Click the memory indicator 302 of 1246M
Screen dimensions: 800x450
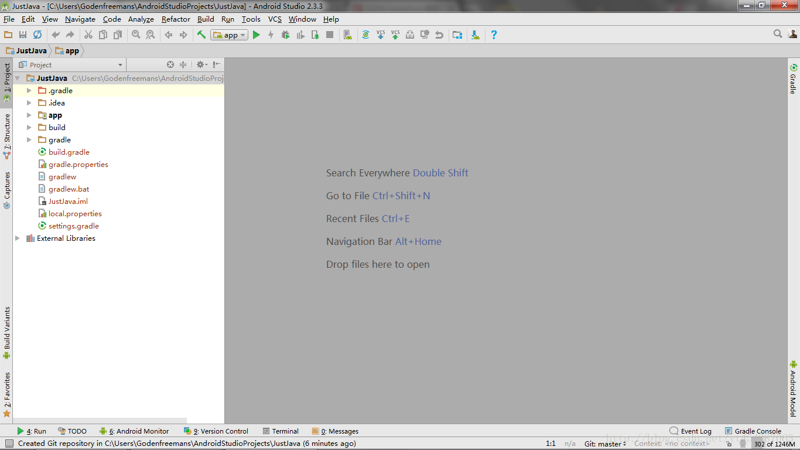coord(774,444)
